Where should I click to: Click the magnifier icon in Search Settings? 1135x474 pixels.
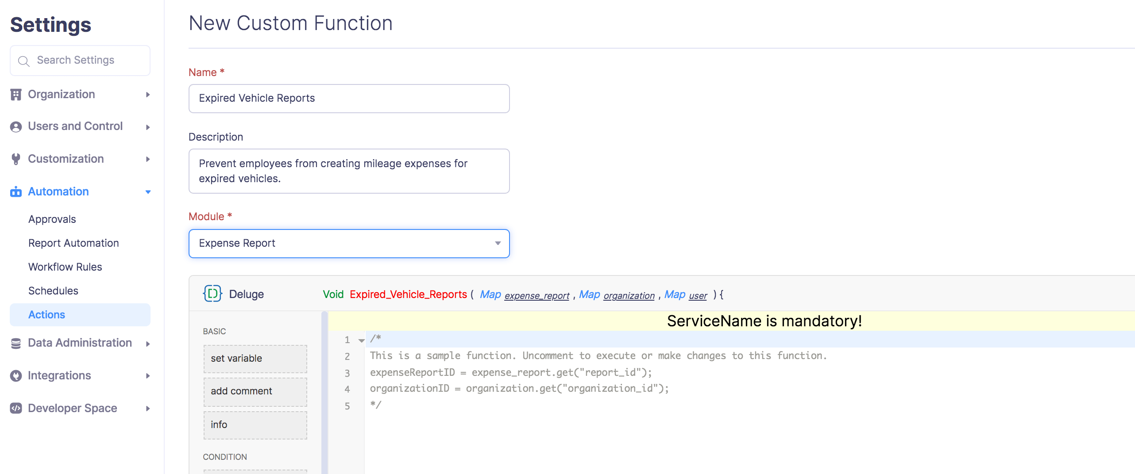click(x=24, y=61)
